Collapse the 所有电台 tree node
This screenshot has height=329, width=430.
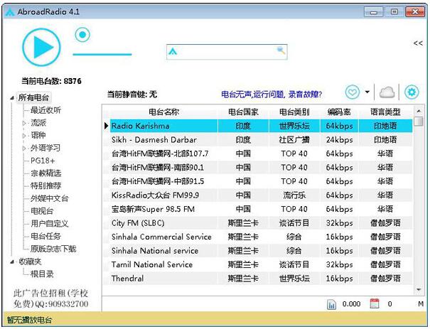12,97
